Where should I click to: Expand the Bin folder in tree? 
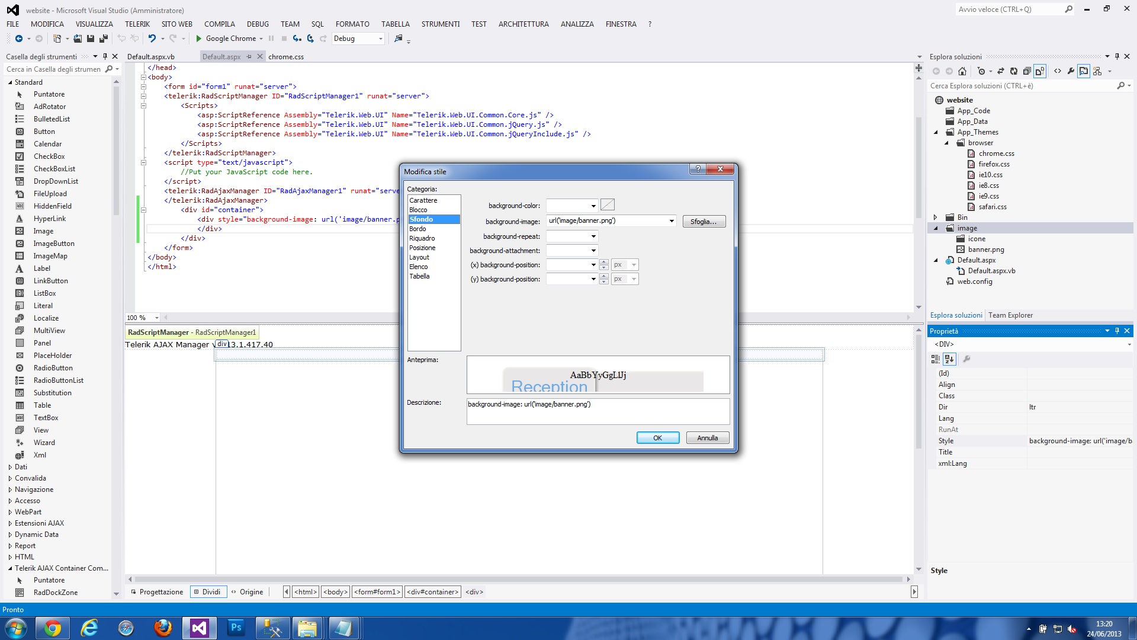(936, 217)
